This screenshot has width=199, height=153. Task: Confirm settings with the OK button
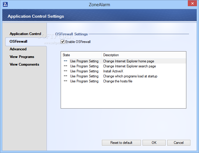click(154, 143)
